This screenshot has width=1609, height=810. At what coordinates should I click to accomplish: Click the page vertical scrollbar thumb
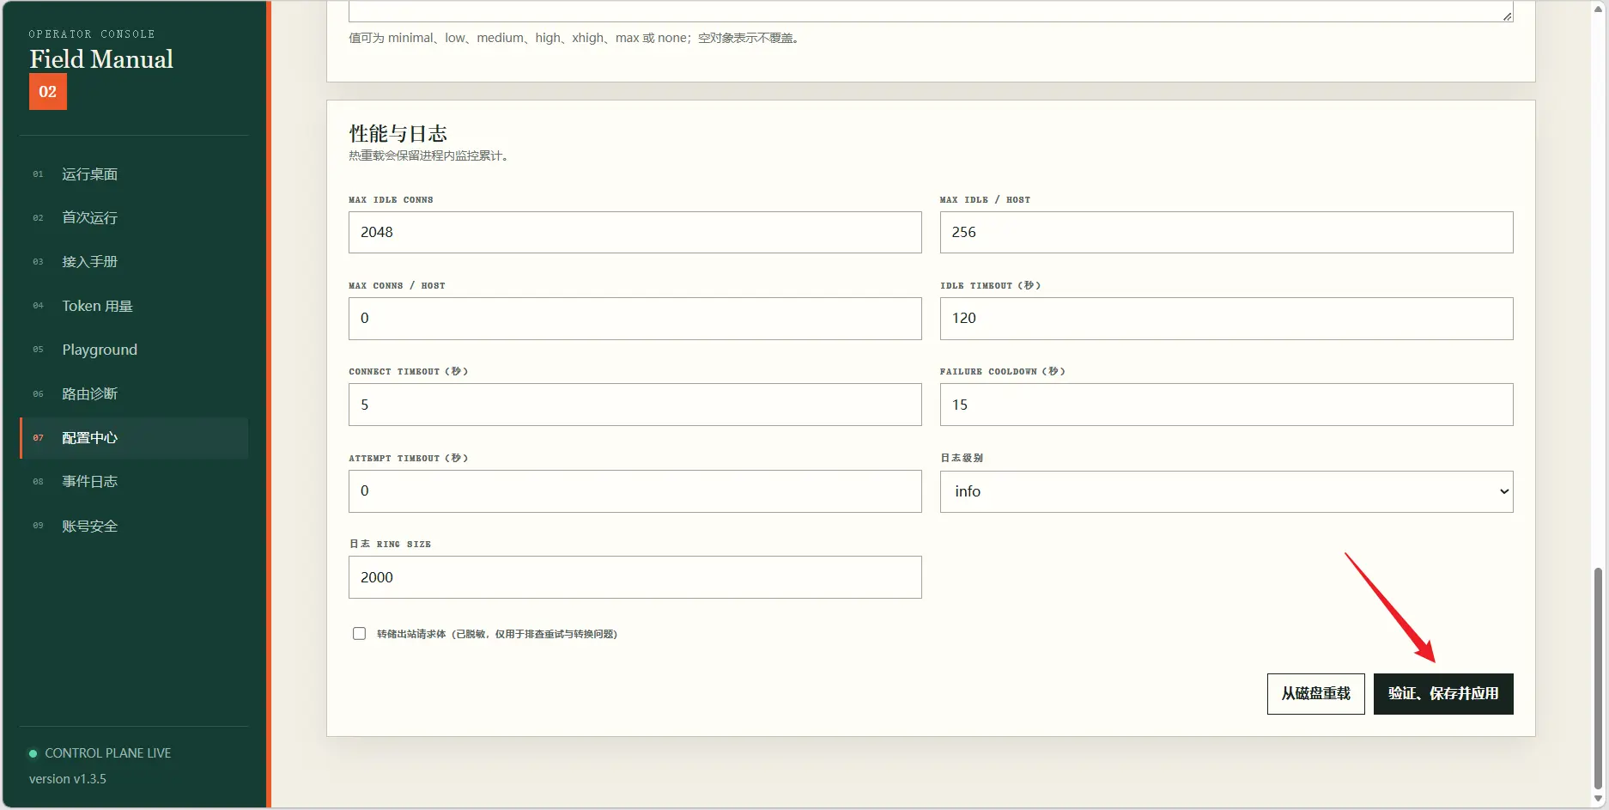click(x=1598, y=679)
